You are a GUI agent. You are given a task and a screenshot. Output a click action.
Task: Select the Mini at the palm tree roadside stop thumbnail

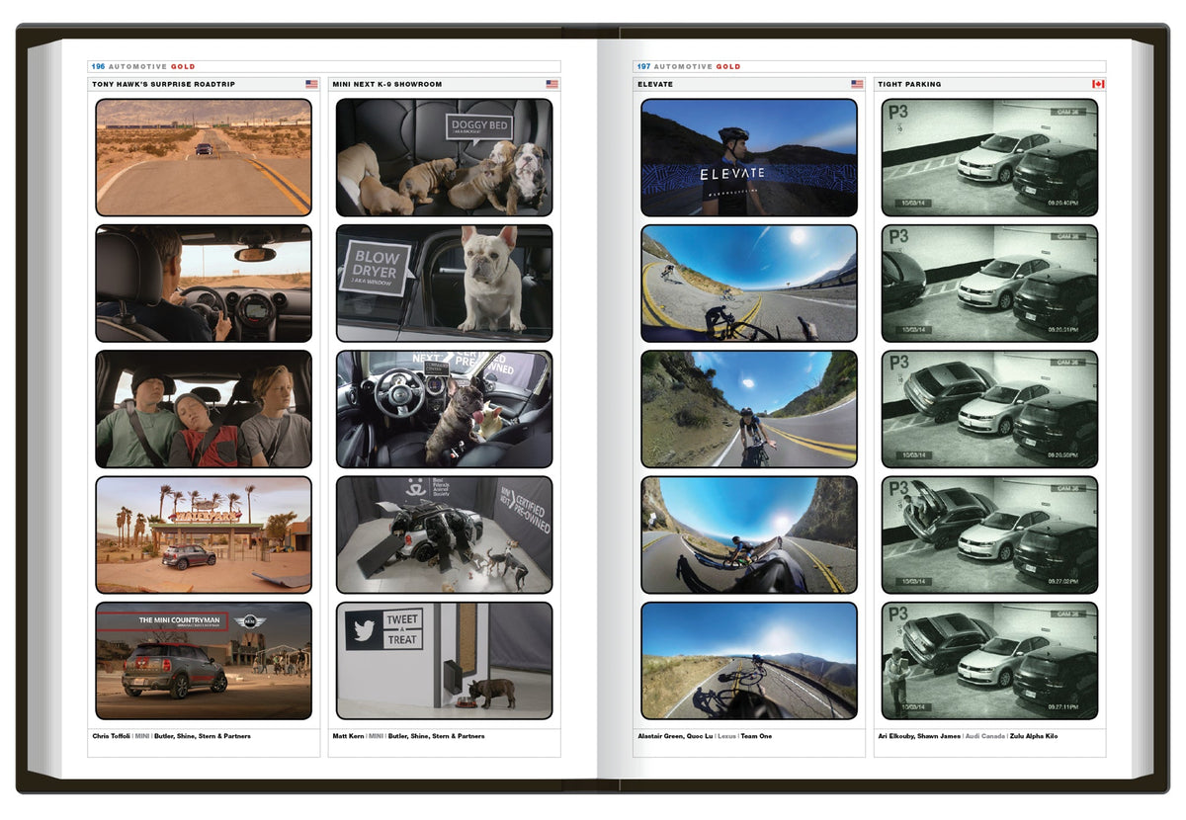coord(204,535)
